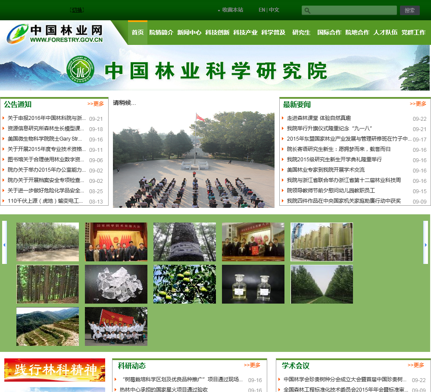Viewport: 431px width, 392px height.
Task: Open notice 关于进一步做好危险化学品安全...
Action: [x=46, y=191]
